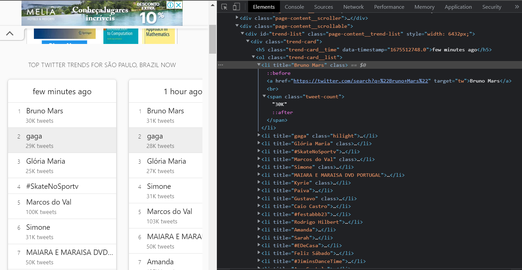Expand the li node titled #festabbb23
Viewport: 522px width, 270px height.
pos(259,214)
